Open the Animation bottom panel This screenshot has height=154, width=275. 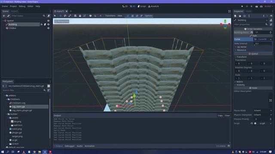coord(90,146)
